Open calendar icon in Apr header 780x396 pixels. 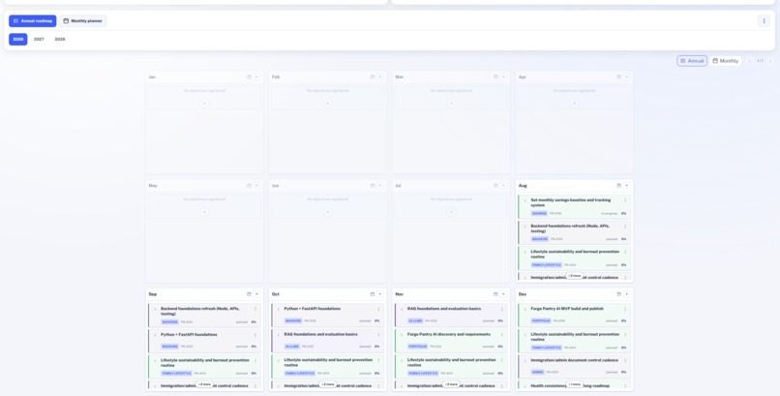618,77
